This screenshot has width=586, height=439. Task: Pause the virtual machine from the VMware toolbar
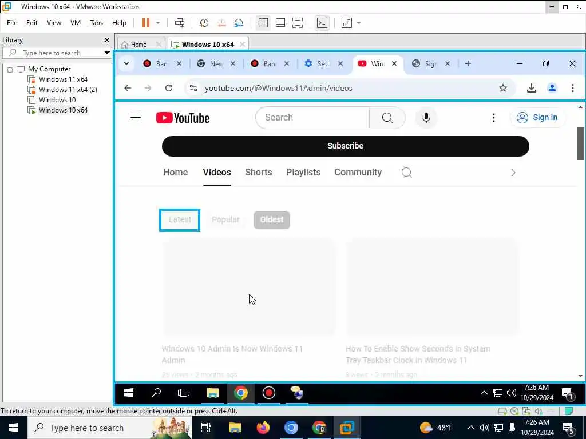click(146, 23)
